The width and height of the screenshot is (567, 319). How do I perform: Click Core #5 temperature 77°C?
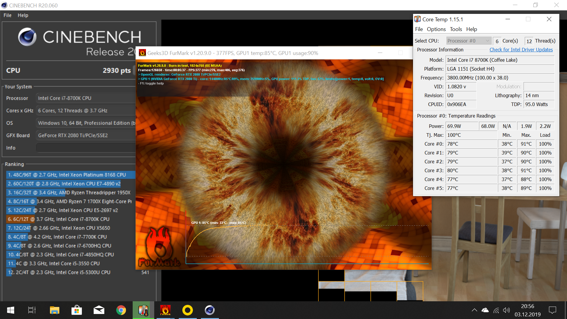[471, 188]
